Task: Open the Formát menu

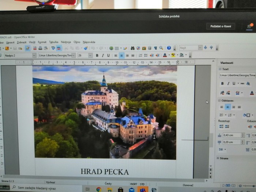Action: pyautogui.click(x=42, y=42)
